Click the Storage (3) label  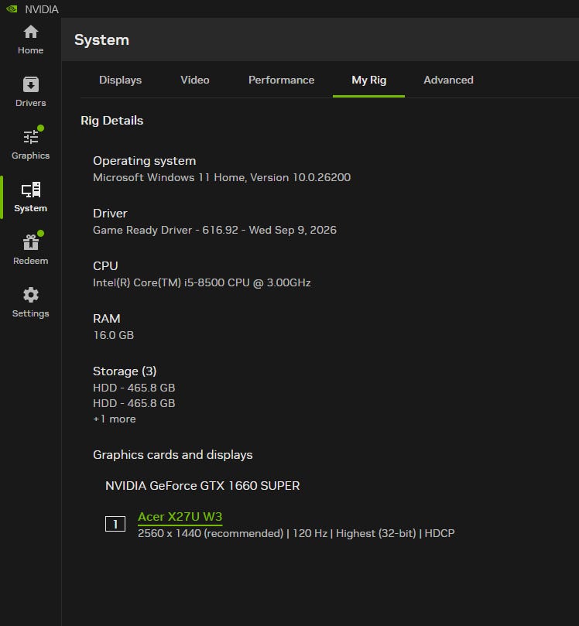pos(125,371)
